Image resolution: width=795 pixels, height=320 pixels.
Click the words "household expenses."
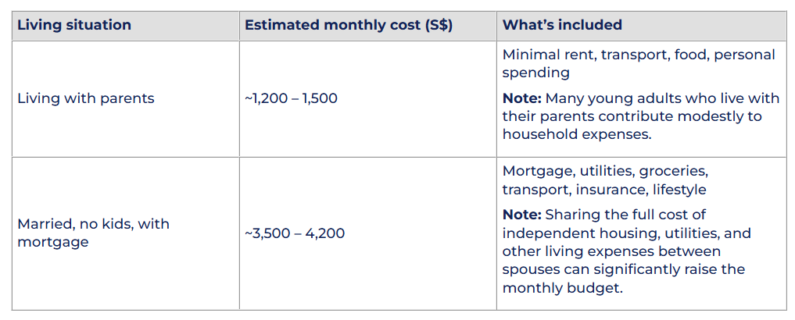pos(577,134)
